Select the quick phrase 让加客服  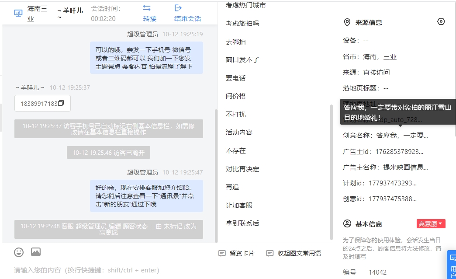pos(239,206)
